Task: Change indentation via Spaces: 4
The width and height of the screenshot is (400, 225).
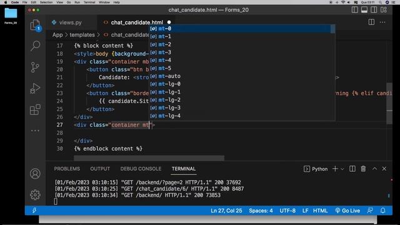Action: point(261,211)
